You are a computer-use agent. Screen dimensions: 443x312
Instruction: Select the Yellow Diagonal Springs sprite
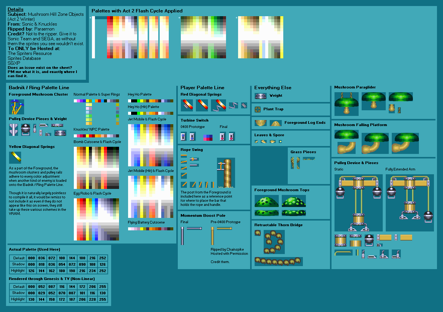[15, 157]
